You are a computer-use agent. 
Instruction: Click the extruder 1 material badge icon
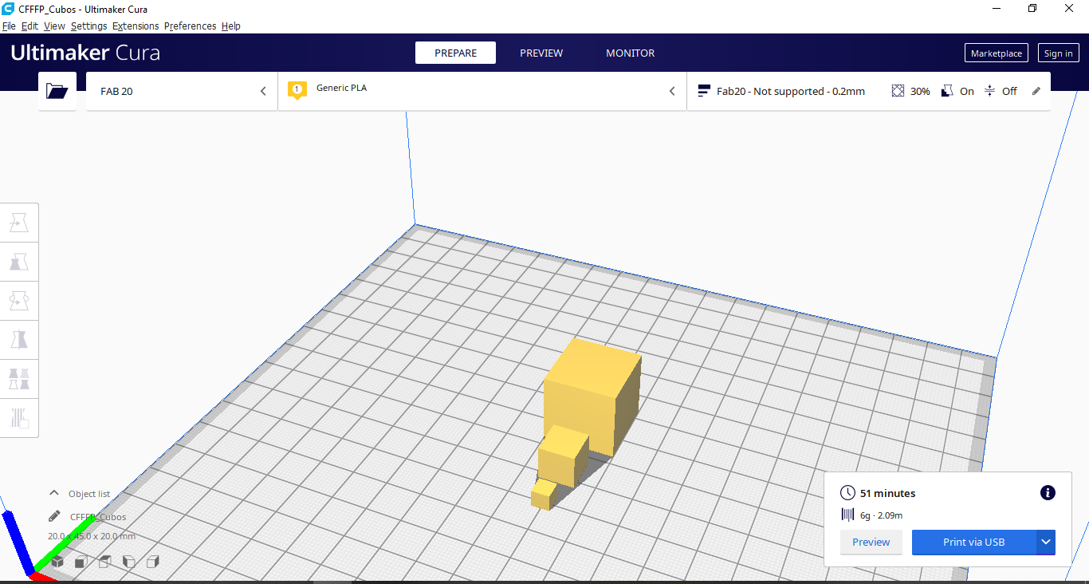click(x=297, y=90)
